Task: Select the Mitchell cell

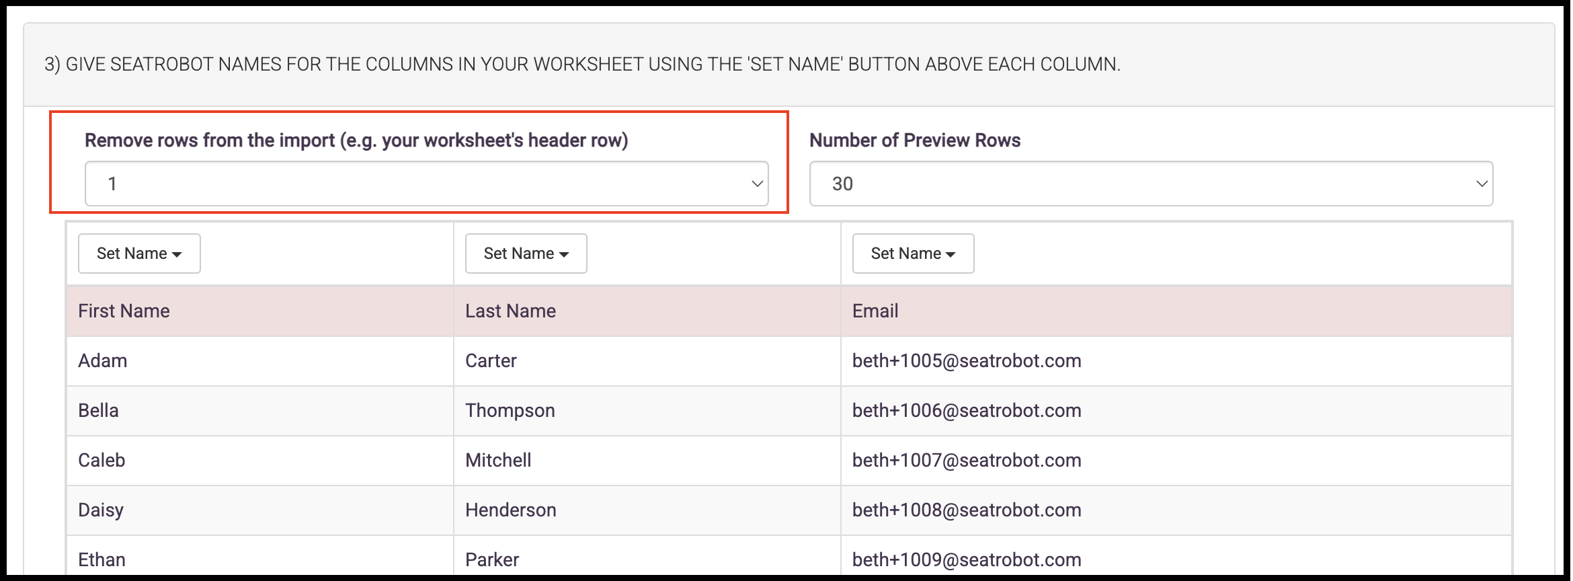Action: click(x=647, y=461)
